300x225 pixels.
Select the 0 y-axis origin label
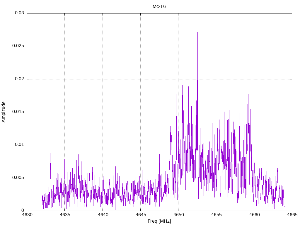23,210
